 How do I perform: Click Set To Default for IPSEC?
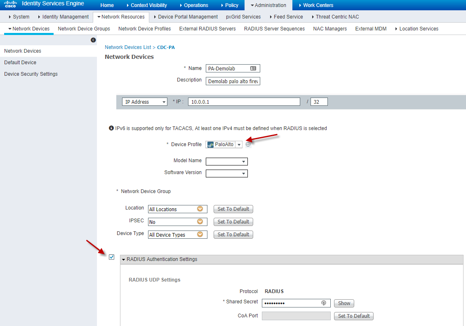click(233, 222)
